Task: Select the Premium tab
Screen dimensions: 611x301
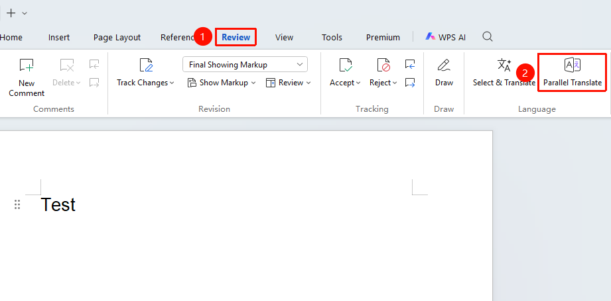Action: point(383,38)
